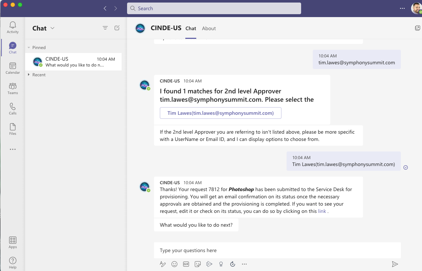The width and height of the screenshot is (422, 271).
Task: Show more compose options ellipsis
Action: pyautogui.click(x=244, y=264)
